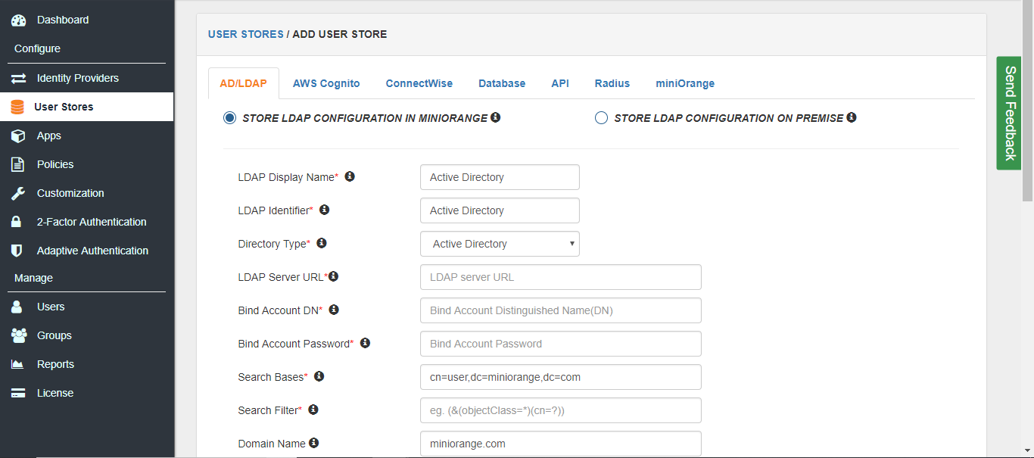Viewport: 1034px width, 458px height.
Task: Open License in the sidebar
Action: tap(86, 393)
